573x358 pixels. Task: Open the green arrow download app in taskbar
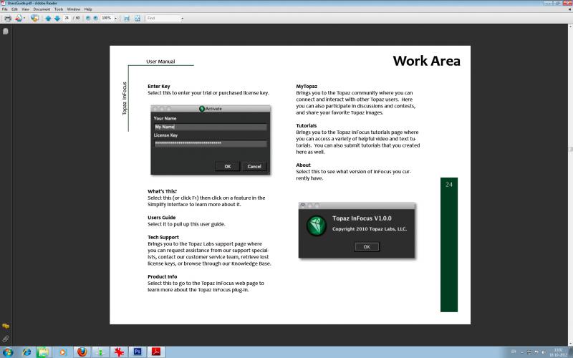[x=100, y=352]
